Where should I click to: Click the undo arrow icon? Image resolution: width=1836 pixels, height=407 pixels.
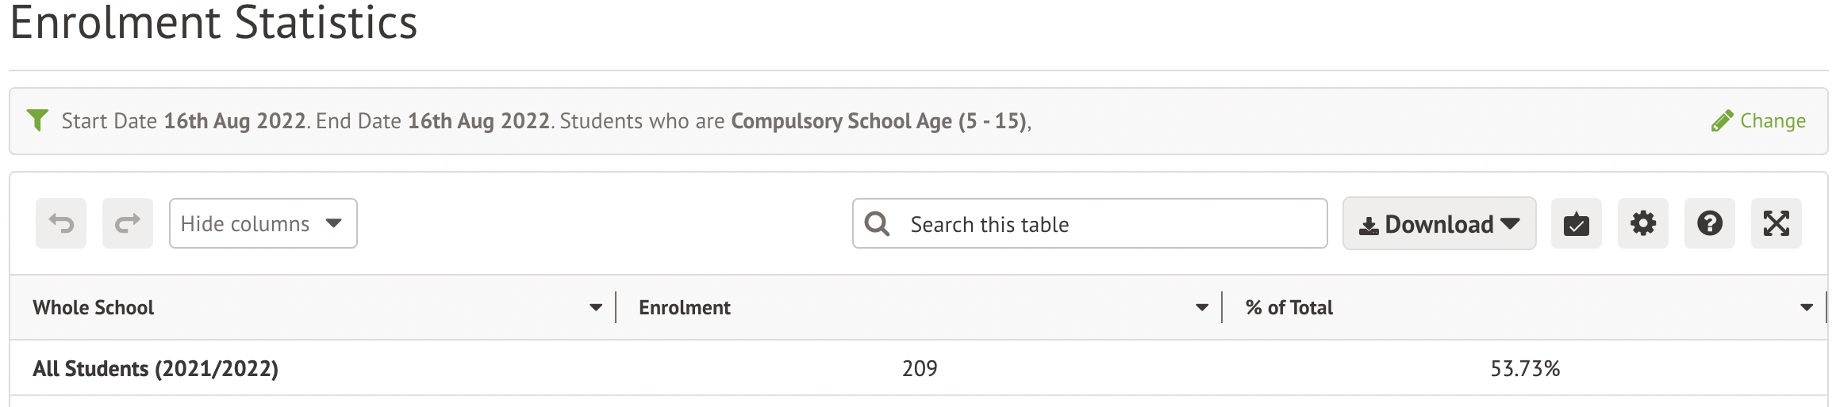61,223
